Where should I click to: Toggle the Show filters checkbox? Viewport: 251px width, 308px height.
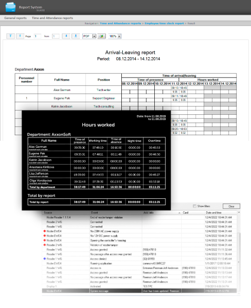[194, 206]
